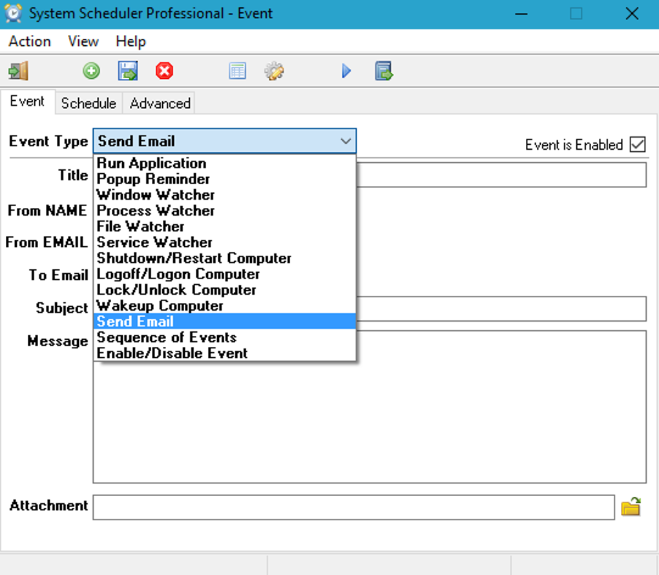This screenshot has width=659, height=575.
Task: Click the alarm clock application icon
Action: tap(14, 14)
